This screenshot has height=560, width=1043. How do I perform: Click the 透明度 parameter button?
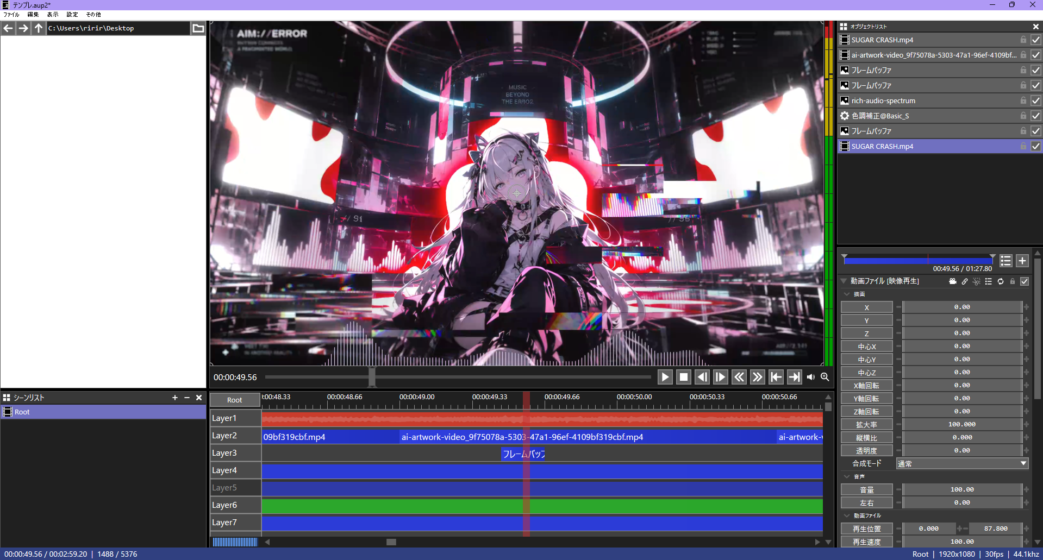(x=866, y=450)
